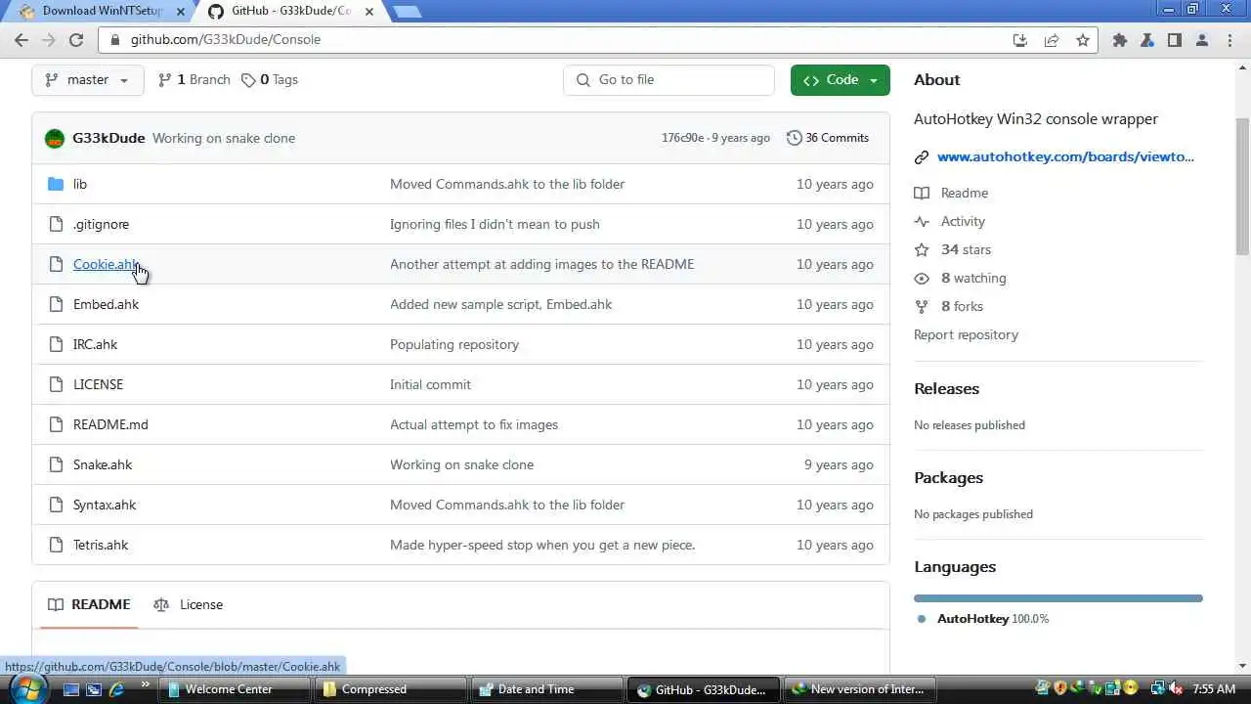Open the Tetris.ahk file
Image resolution: width=1251 pixels, height=704 pixels.
point(101,545)
